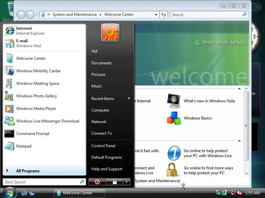Click the Welcome Center vertical scrollbar thumb
The image size is (265, 198).
tap(246, 126)
